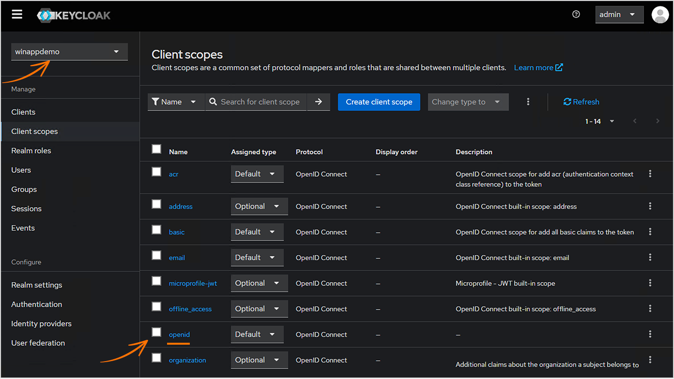Check the select-all checkbox in table header

coord(156,149)
